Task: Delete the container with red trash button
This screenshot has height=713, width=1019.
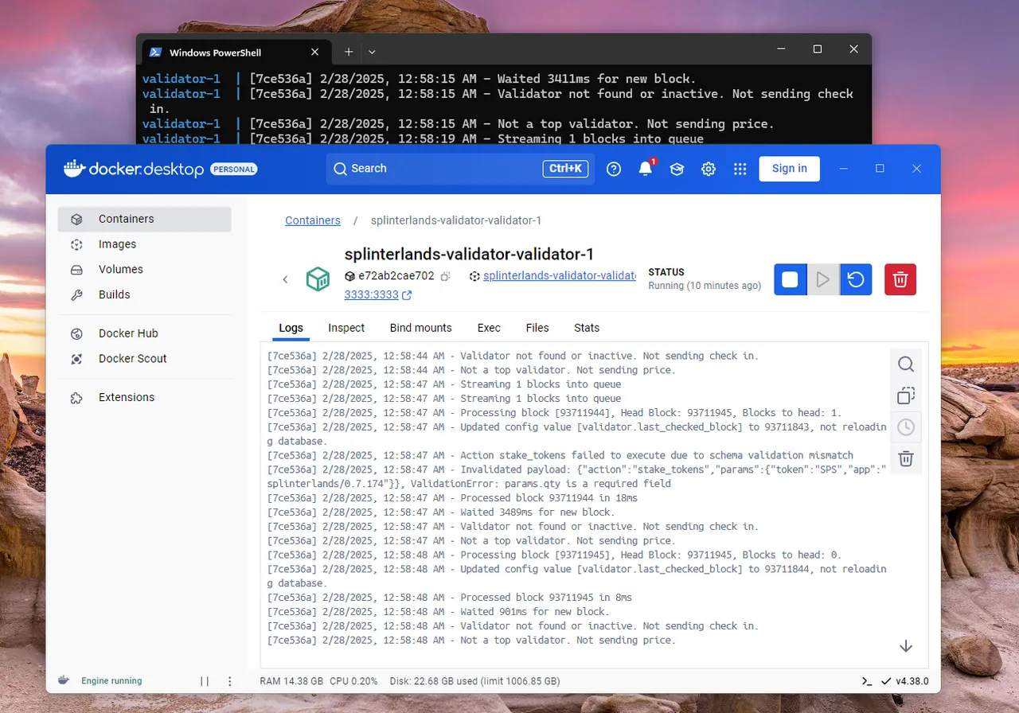Action: coord(900,279)
